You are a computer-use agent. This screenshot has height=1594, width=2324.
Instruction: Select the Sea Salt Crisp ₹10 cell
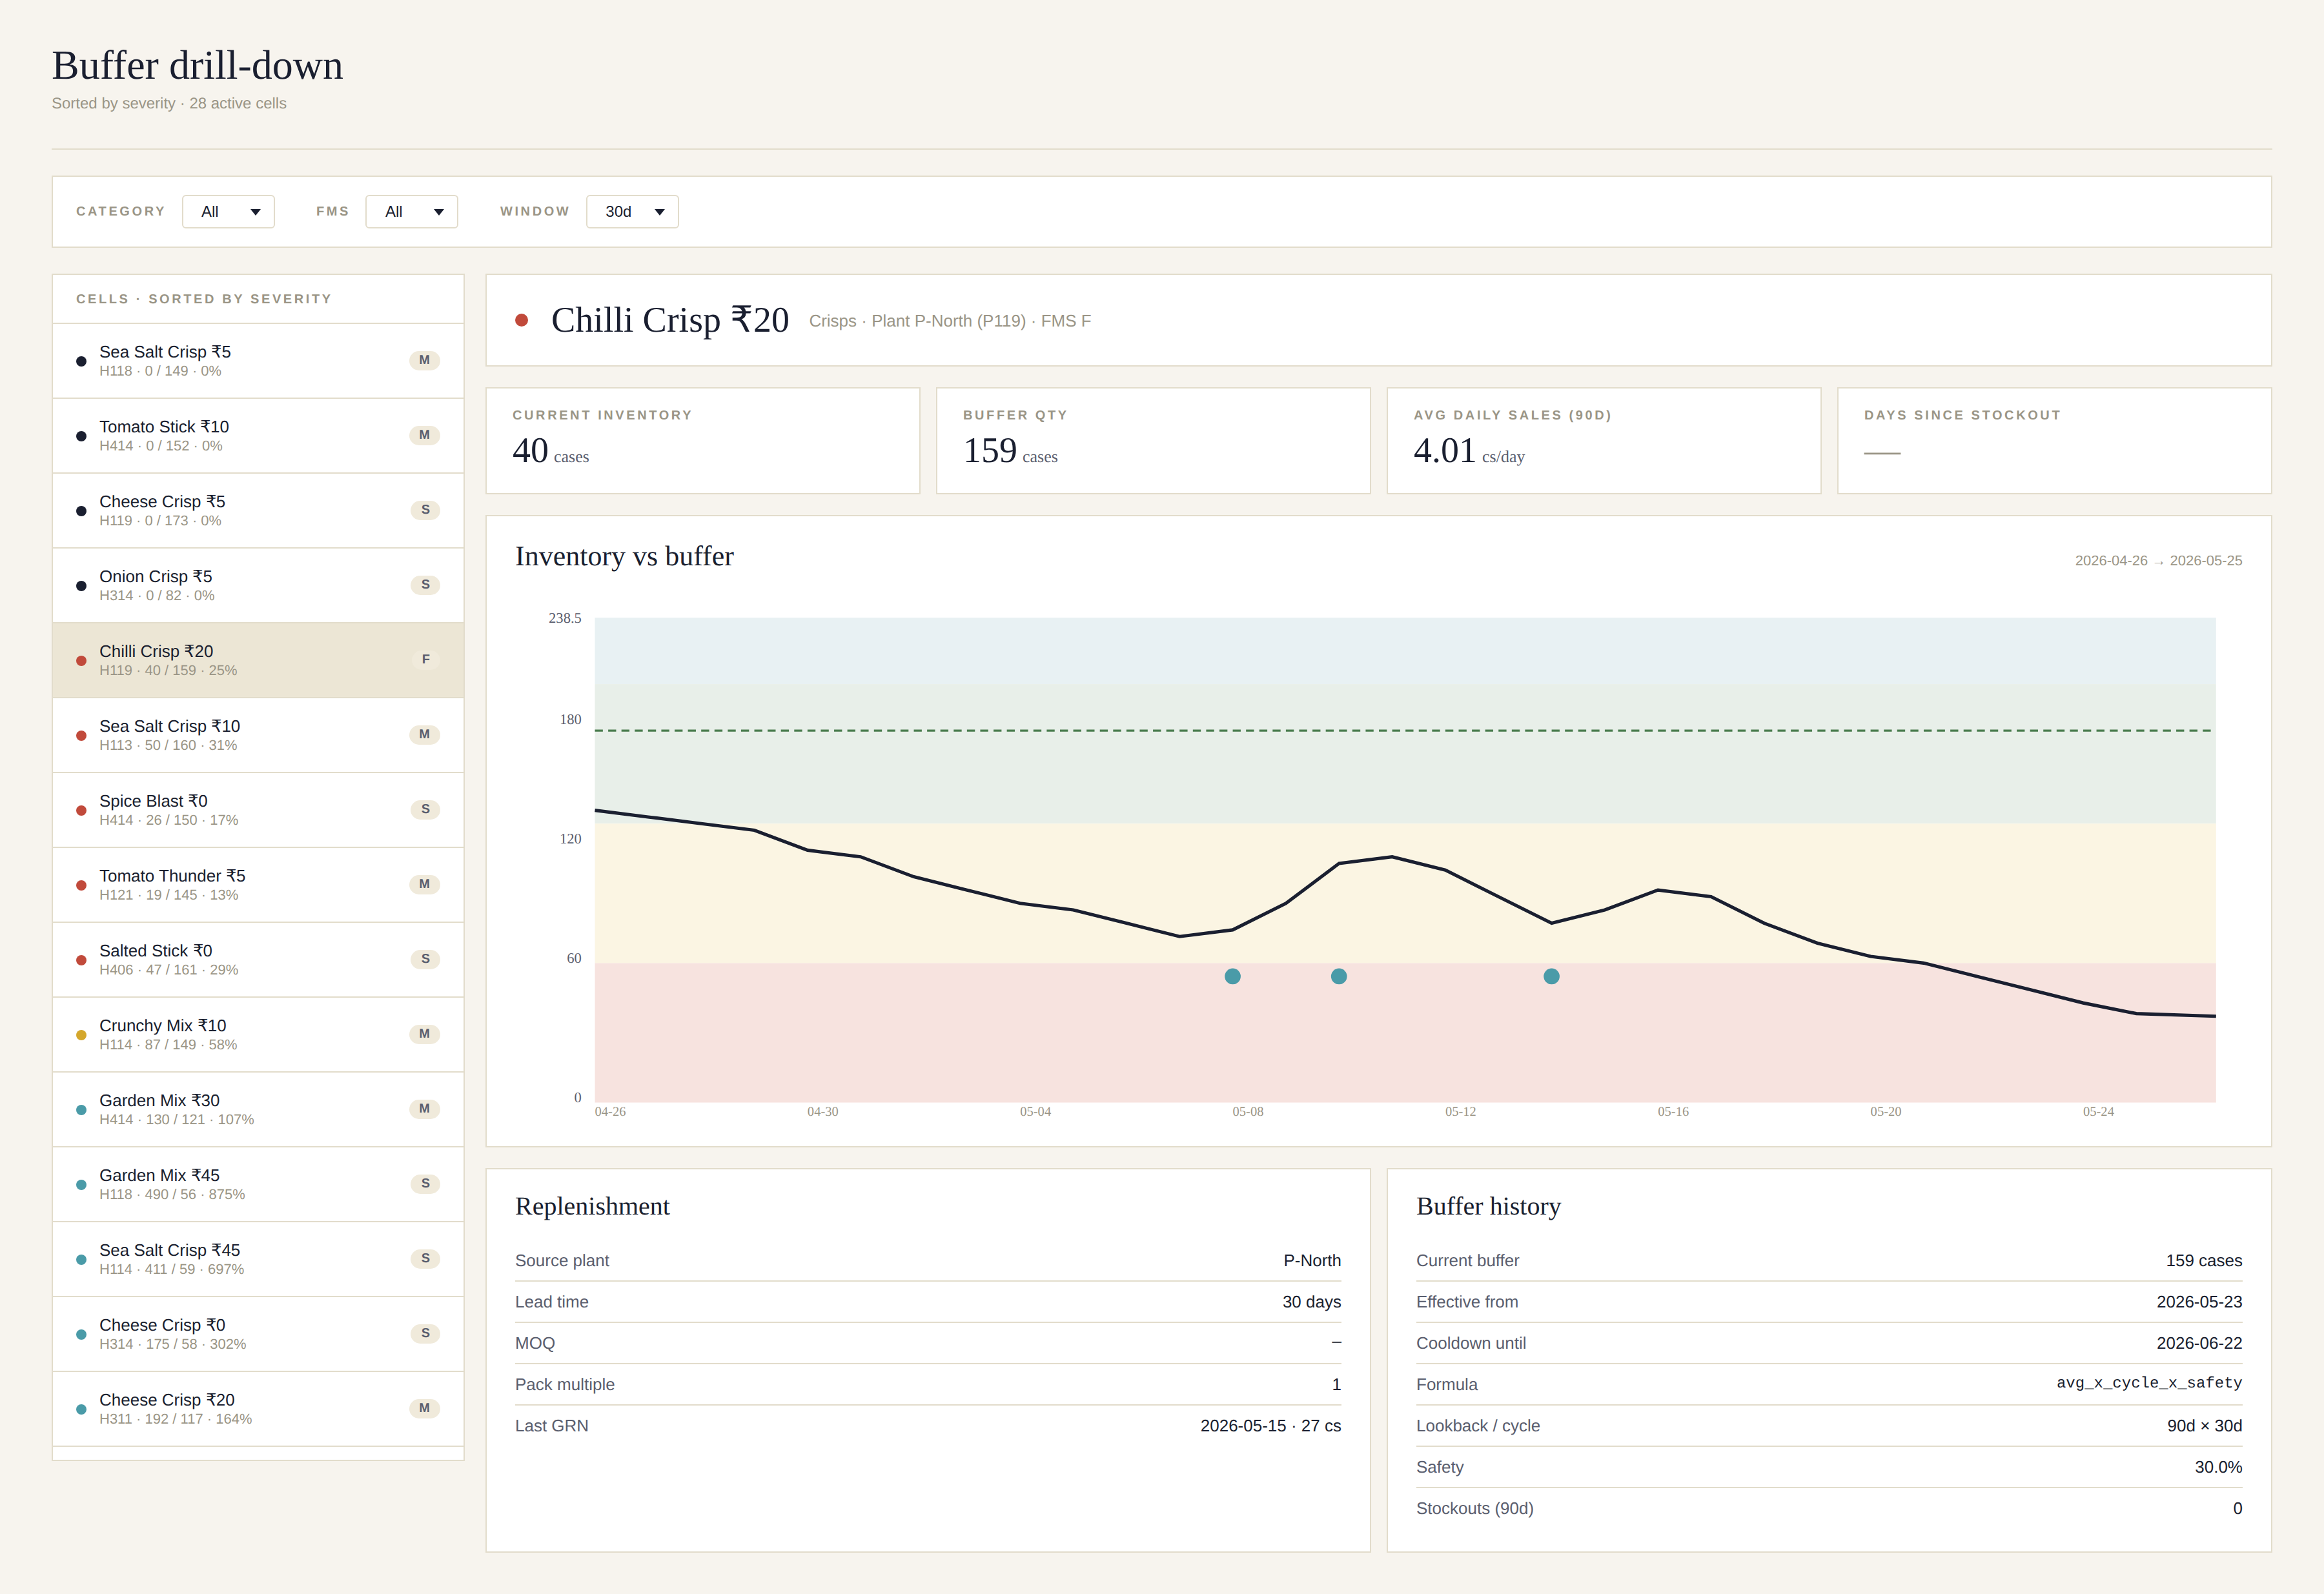(x=258, y=736)
